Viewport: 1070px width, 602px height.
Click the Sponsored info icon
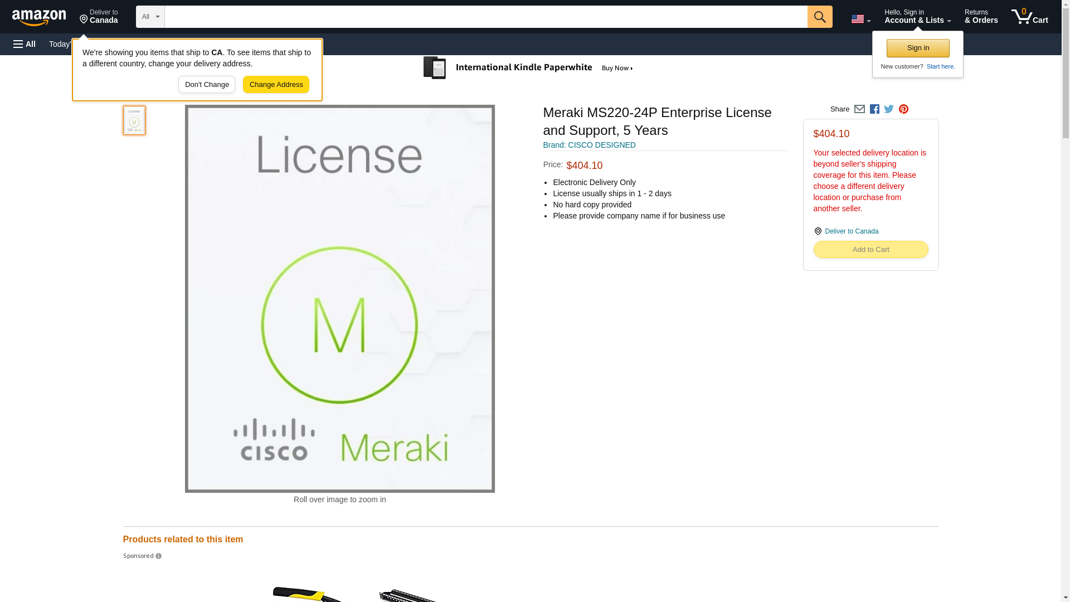[159, 556]
